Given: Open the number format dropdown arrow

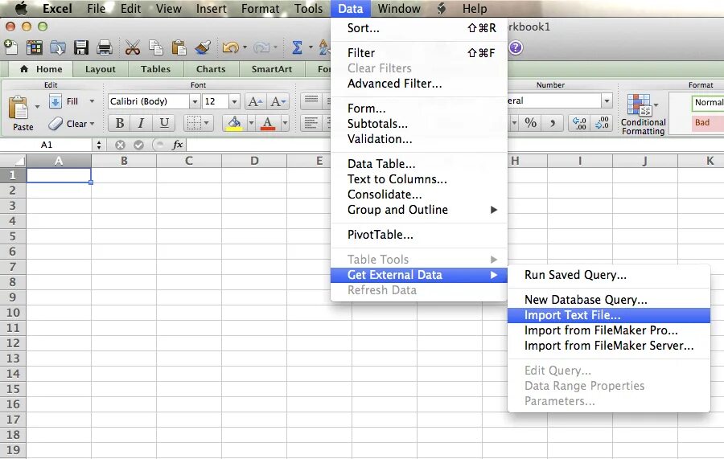Looking at the screenshot, I should [x=607, y=100].
